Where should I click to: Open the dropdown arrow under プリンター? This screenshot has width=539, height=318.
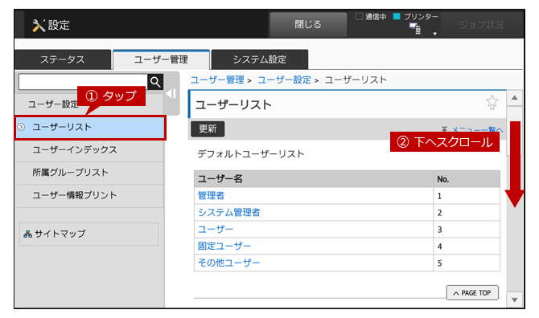click(x=435, y=34)
